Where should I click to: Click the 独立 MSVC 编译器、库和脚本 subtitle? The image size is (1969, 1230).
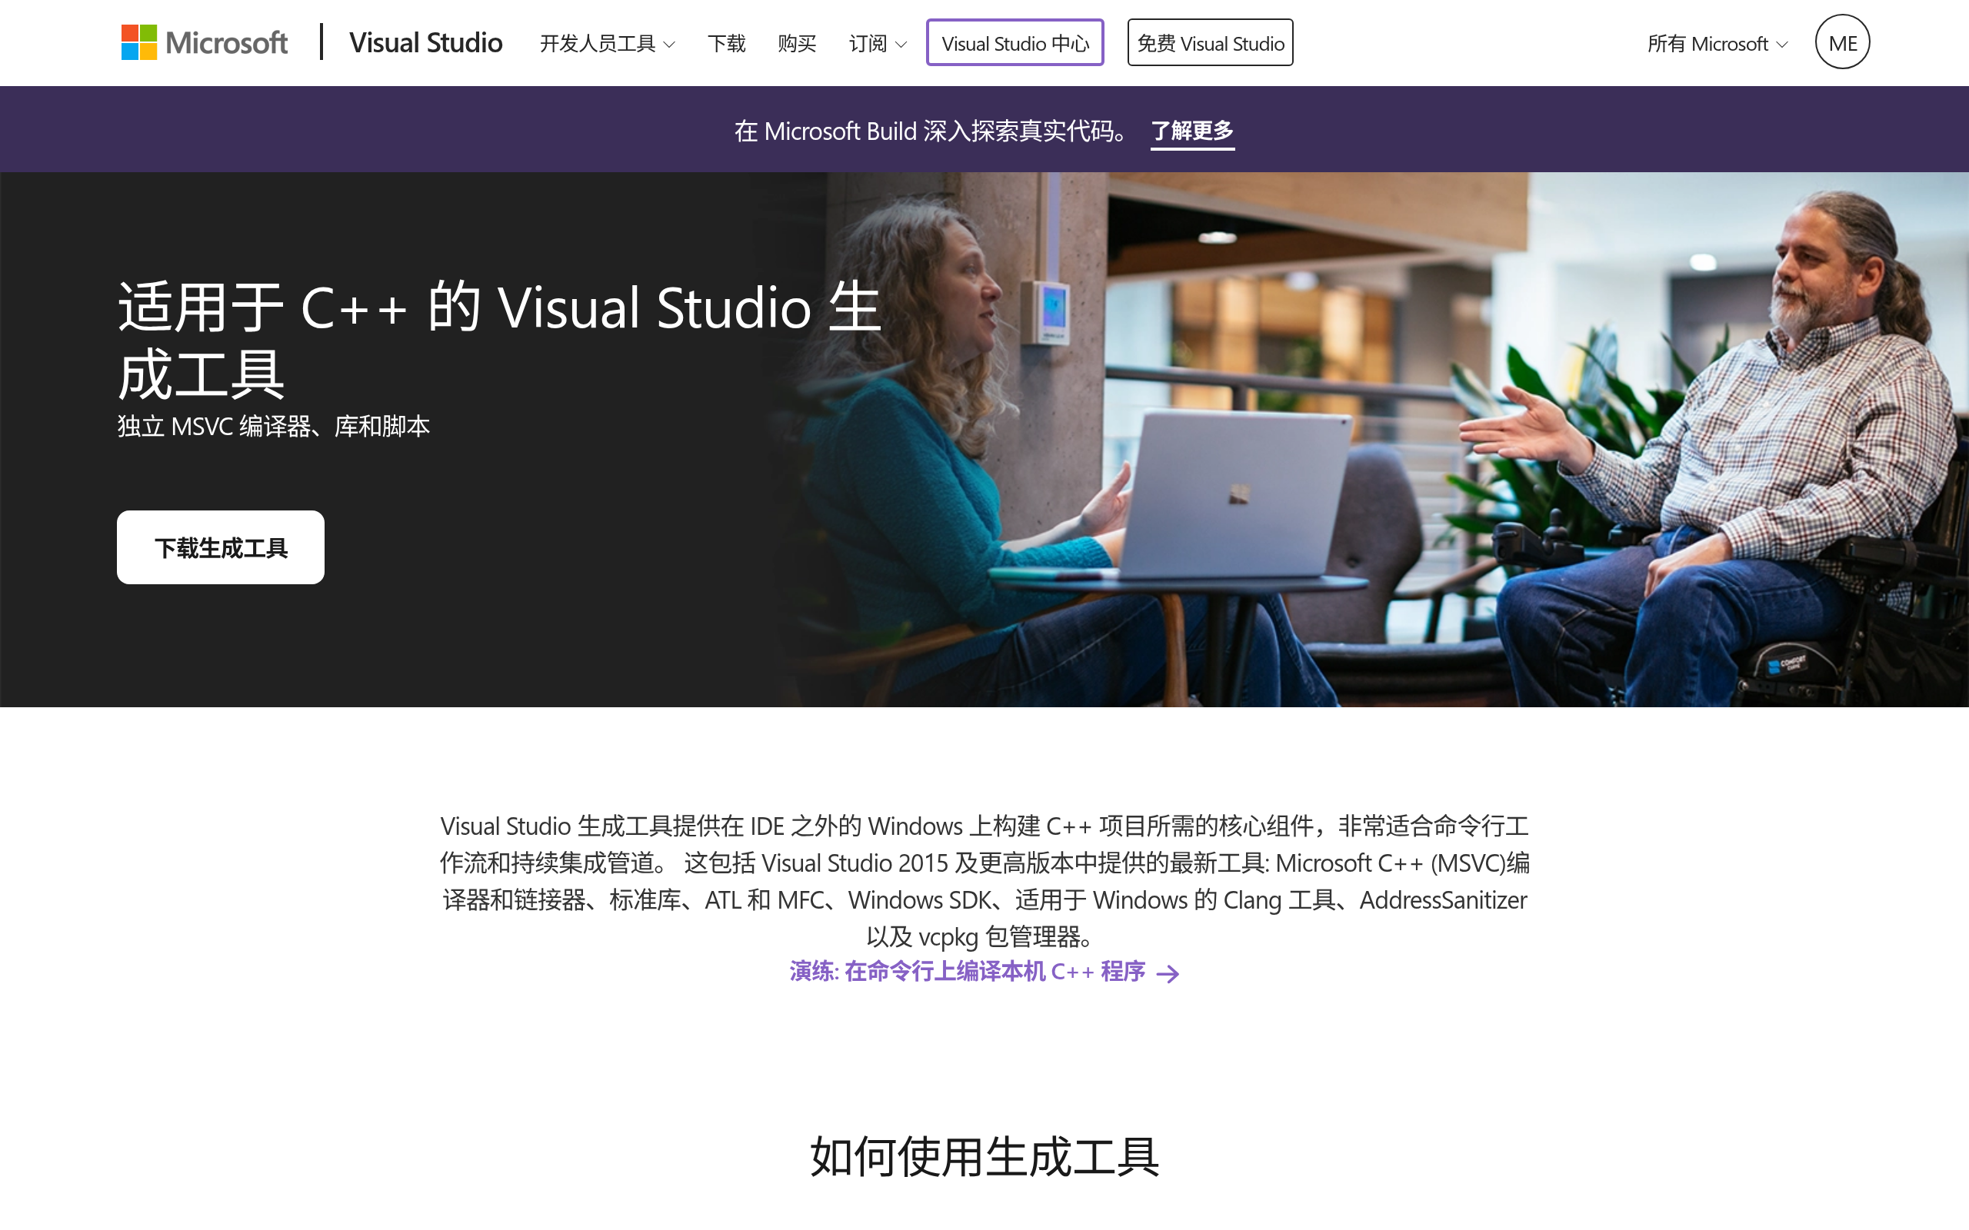coord(273,426)
